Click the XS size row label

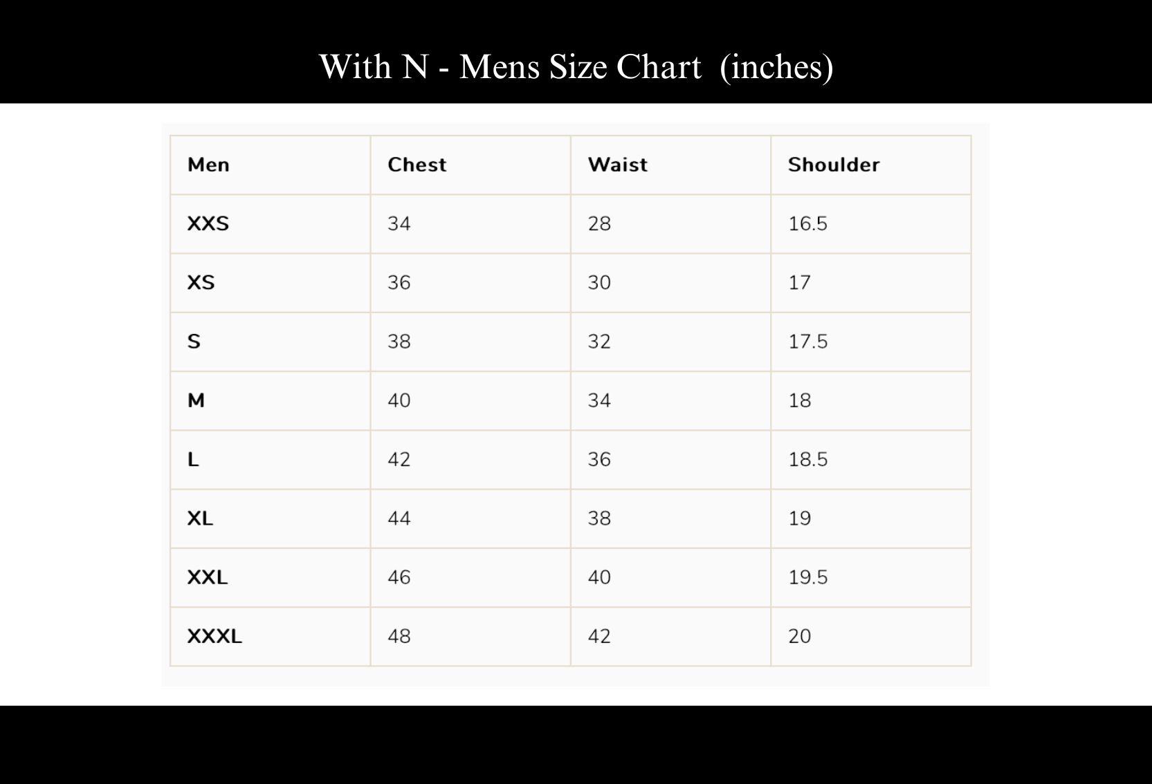pos(201,282)
